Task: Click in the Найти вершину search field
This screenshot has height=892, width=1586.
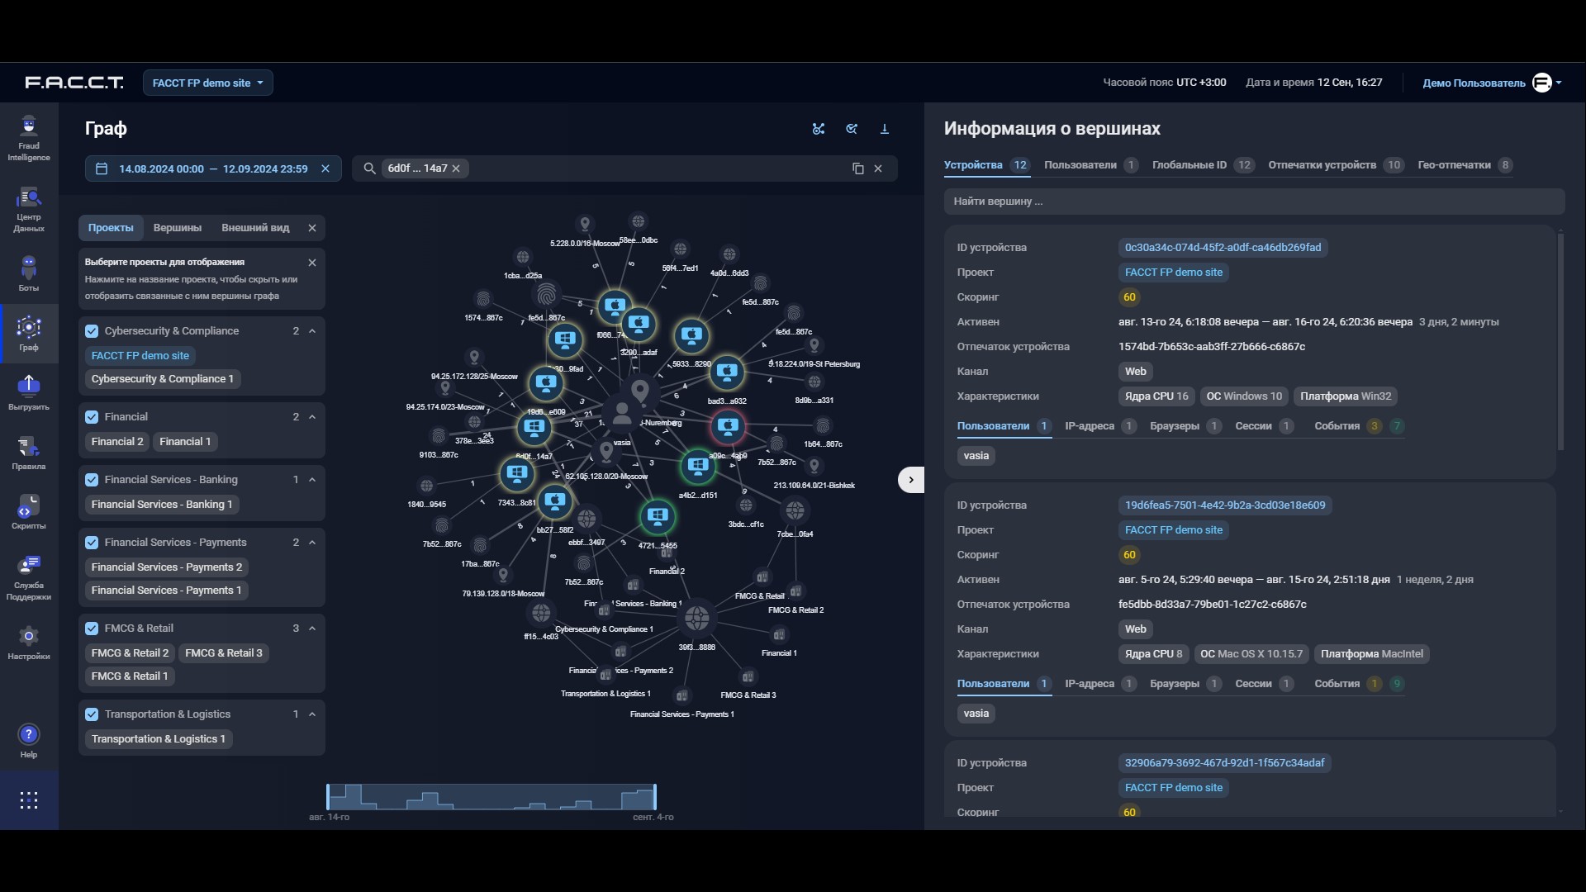Action: [x=1254, y=202]
